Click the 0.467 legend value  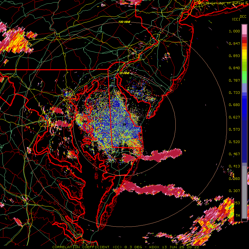click(x=234, y=154)
